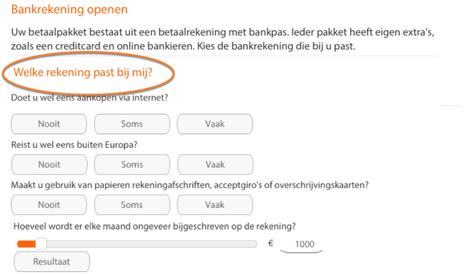Choose "Soms" for buiten Europa question

pos(132,165)
